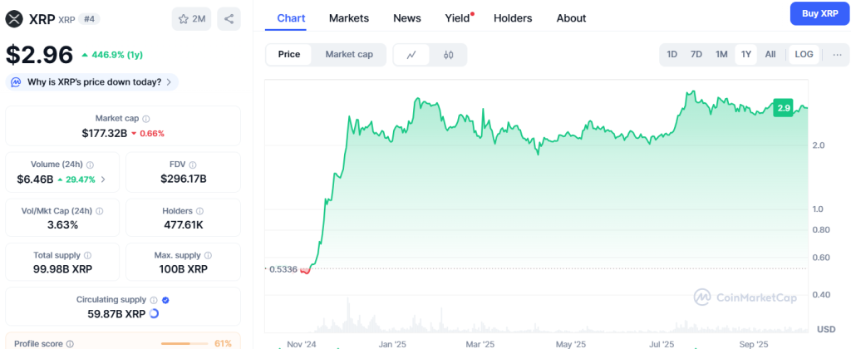851x349 pixels.
Task: Expand the Volume (24h) chevron
Action: coord(103,179)
